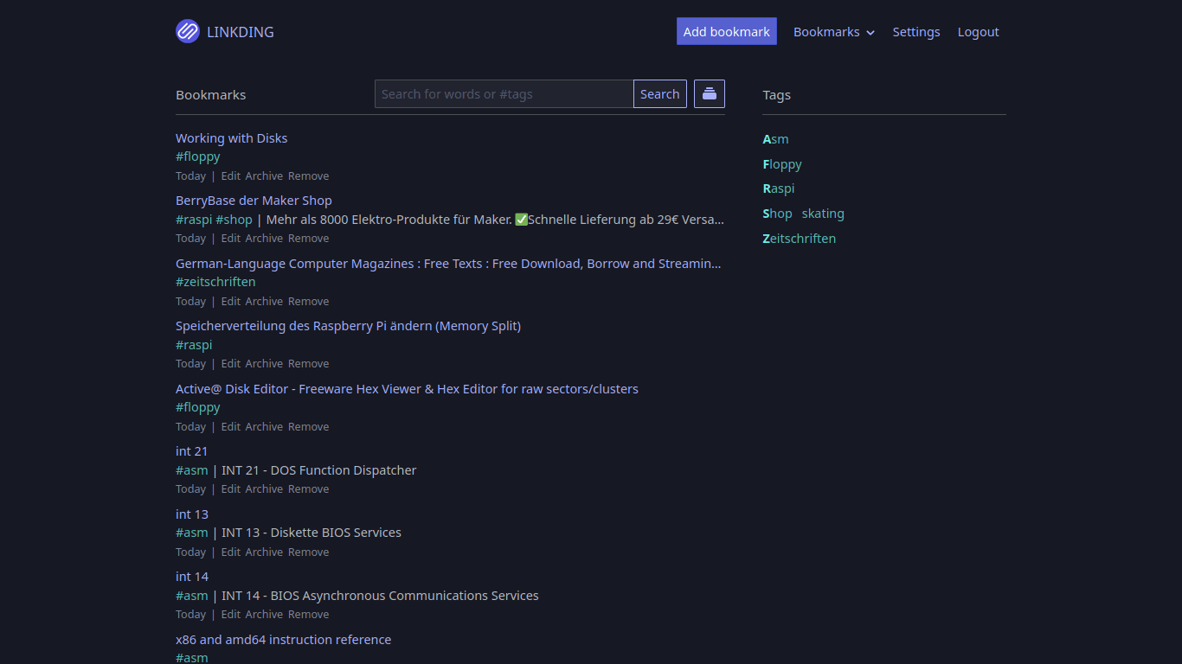Click the bulk edit icon button
Image resolution: width=1182 pixels, height=664 pixels.
click(x=709, y=94)
